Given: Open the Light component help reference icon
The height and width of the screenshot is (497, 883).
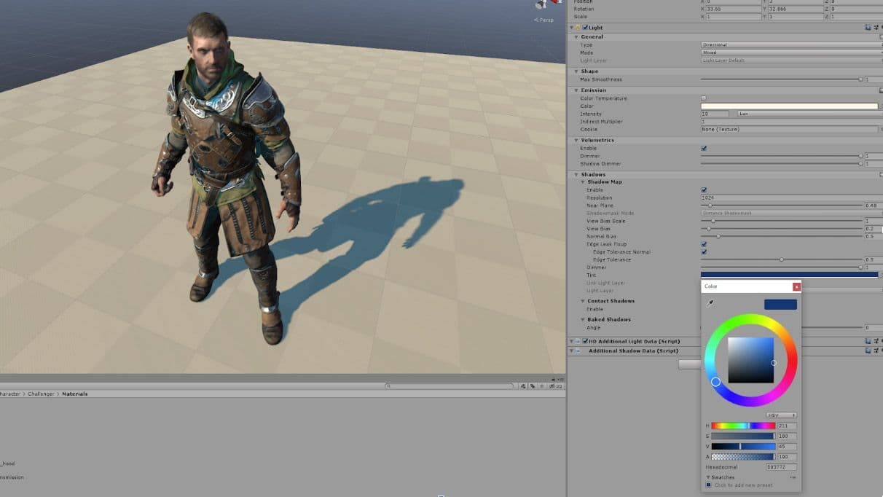Looking at the screenshot, I should (x=868, y=28).
